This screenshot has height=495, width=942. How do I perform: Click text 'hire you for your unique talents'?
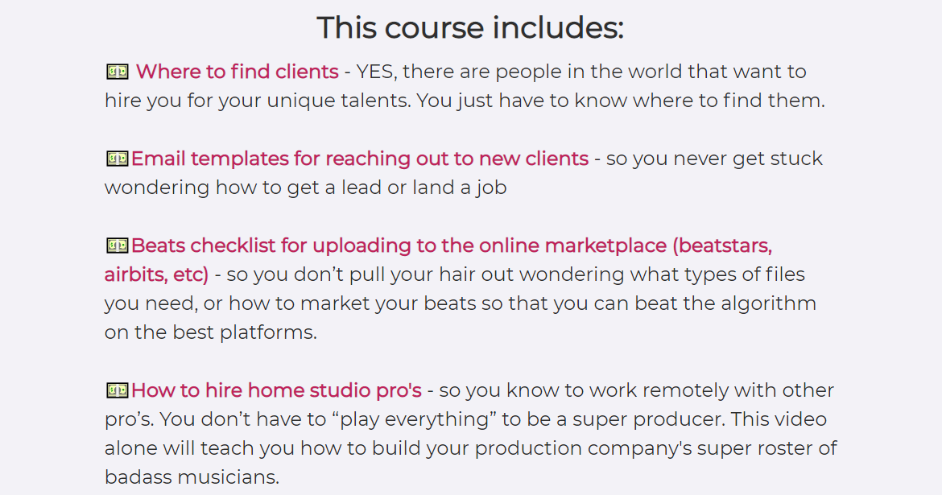(257, 101)
